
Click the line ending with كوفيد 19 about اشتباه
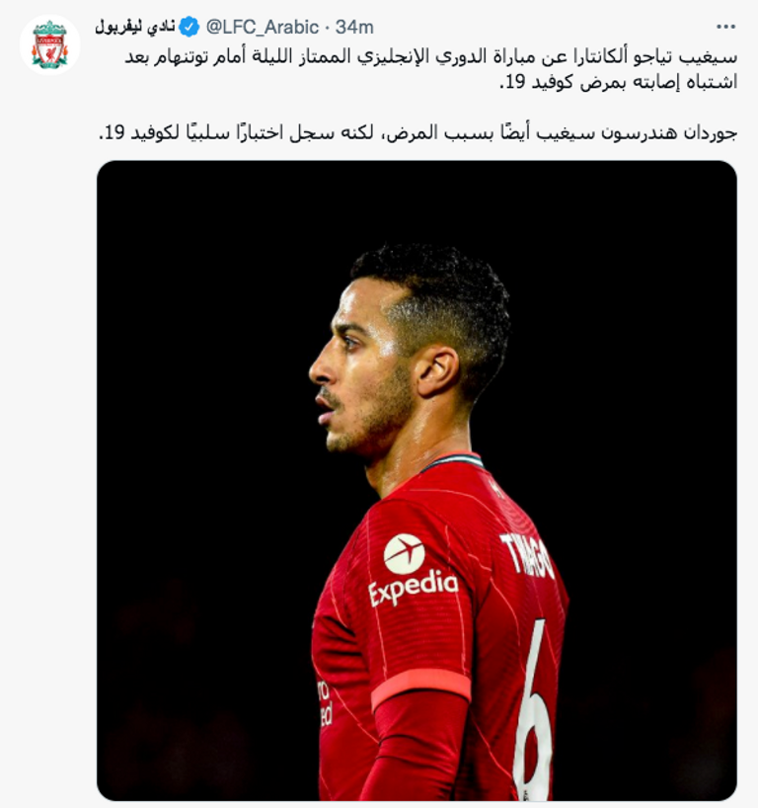click(x=619, y=82)
